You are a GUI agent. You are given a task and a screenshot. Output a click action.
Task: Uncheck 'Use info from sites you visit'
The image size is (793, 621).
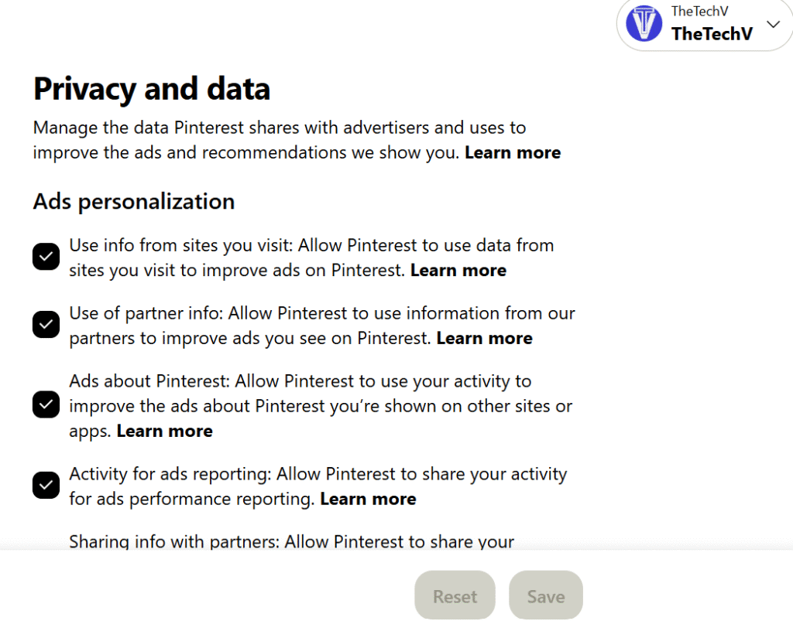click(x=46, y=257)
